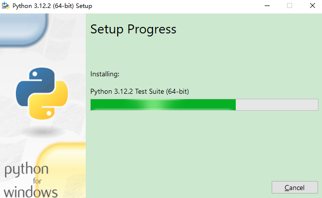Click the installer icon in the title bar
This screenshot has width=322, height=198.
tap(5, 6)
